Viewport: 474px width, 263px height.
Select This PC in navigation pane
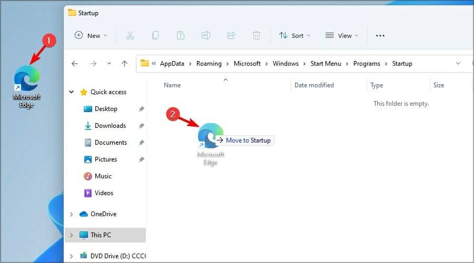(100, 235)
